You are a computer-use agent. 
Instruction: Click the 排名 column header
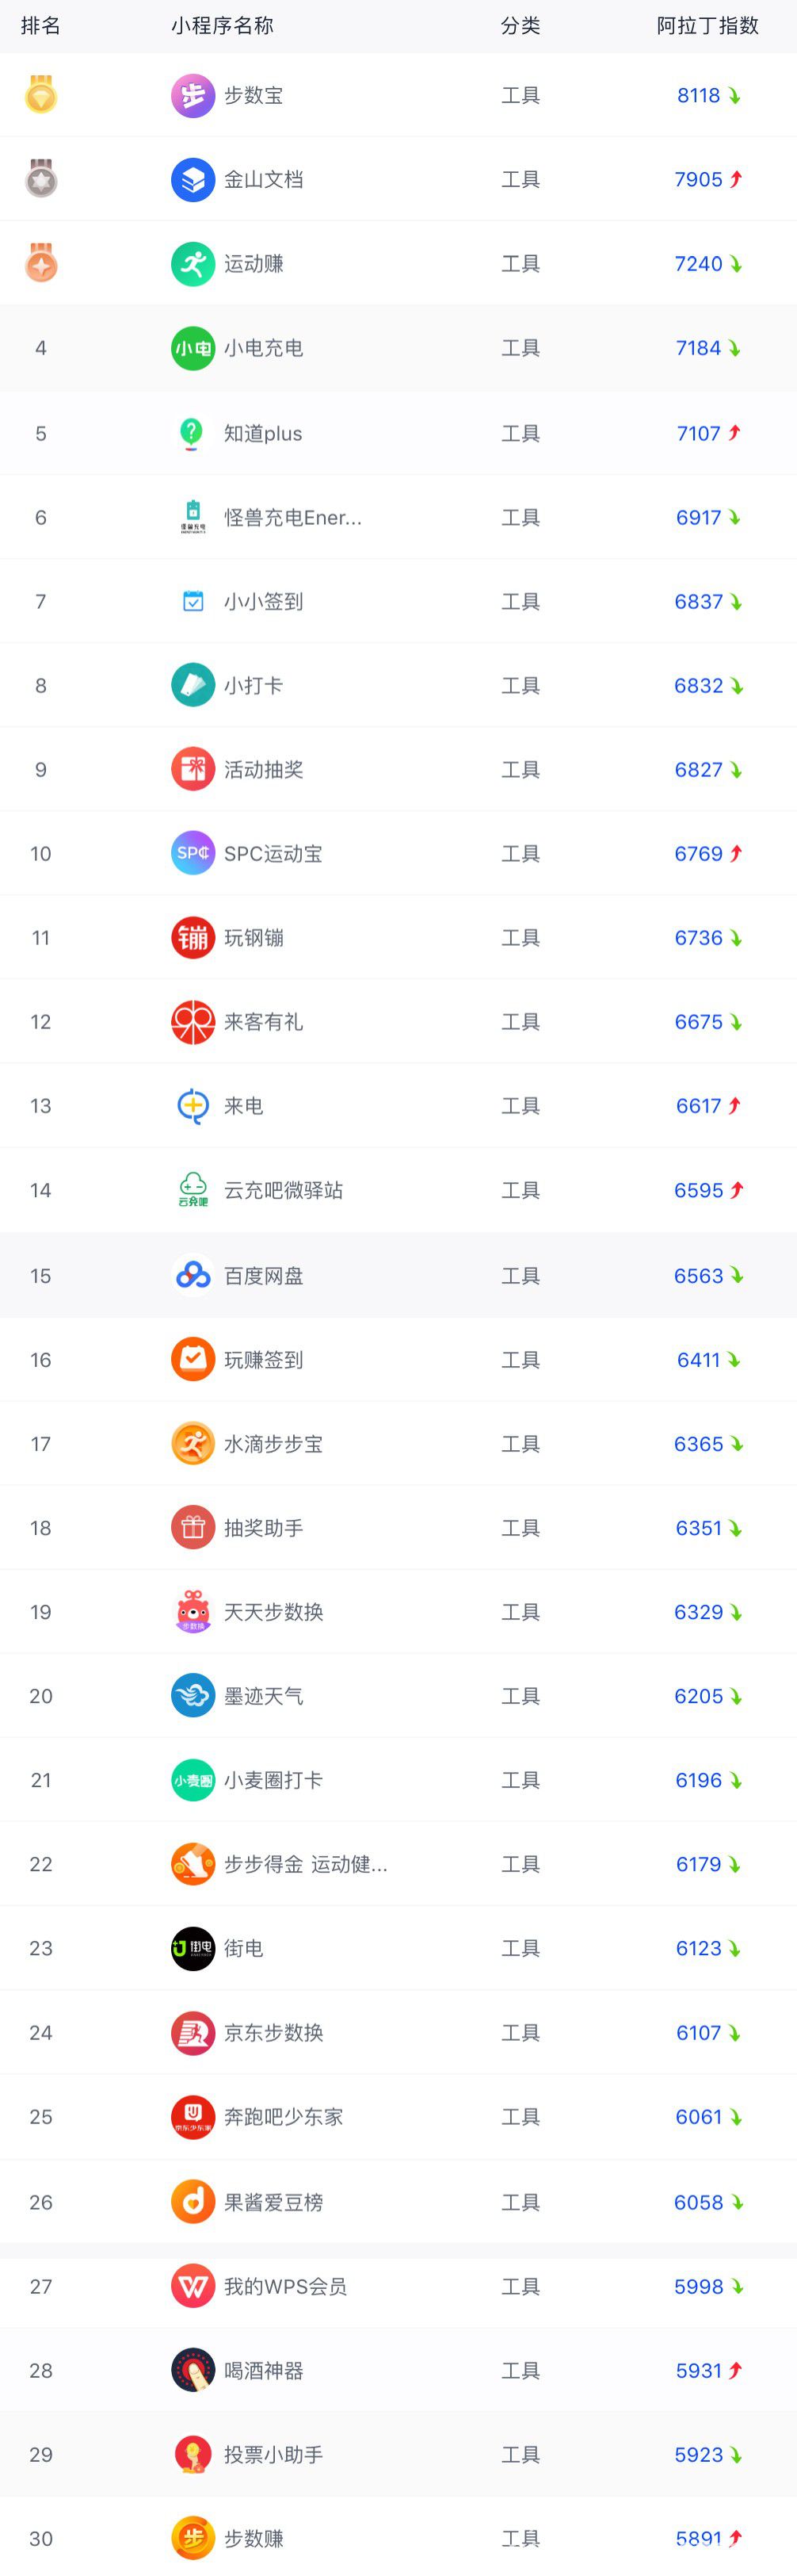[41, 26]
